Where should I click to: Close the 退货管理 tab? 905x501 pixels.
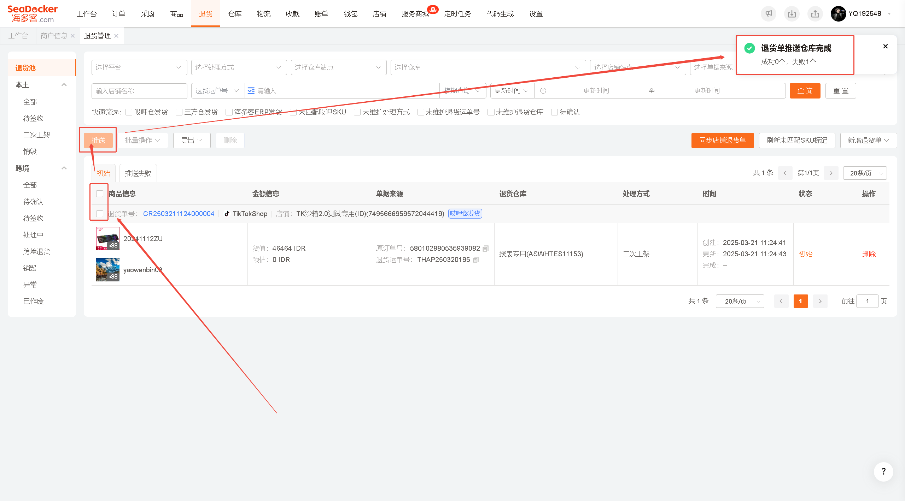point(116,36)
